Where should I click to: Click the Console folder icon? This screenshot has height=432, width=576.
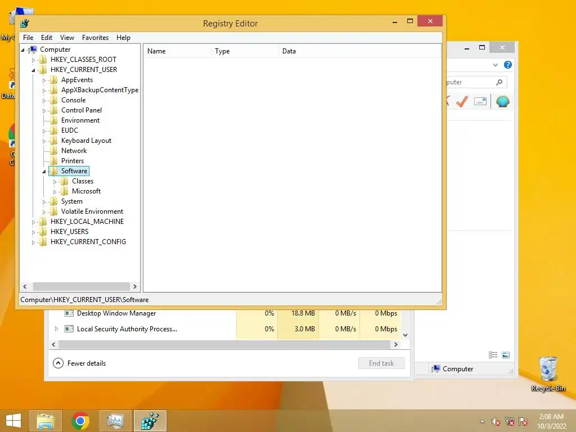click(x=53, y=100)
